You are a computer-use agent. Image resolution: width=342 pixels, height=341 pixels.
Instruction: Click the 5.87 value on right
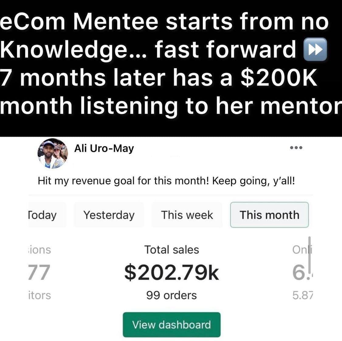click(x=302, y=295)
